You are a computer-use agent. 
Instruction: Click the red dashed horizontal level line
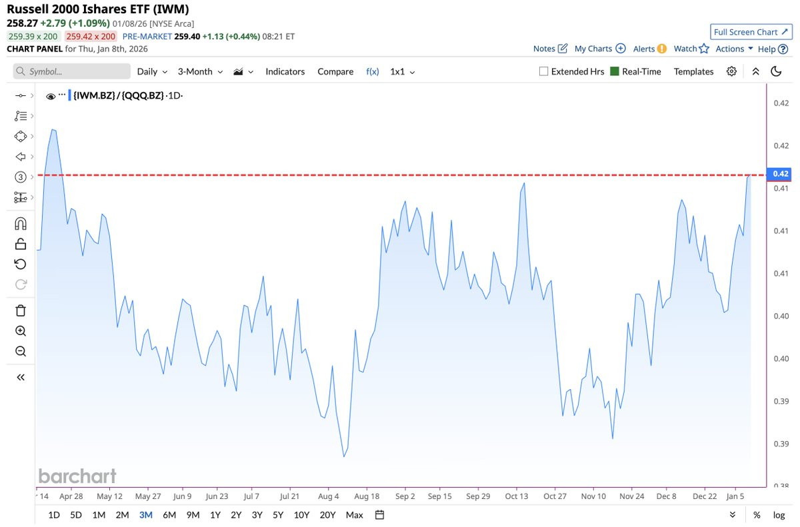click(x=400, y=175)
